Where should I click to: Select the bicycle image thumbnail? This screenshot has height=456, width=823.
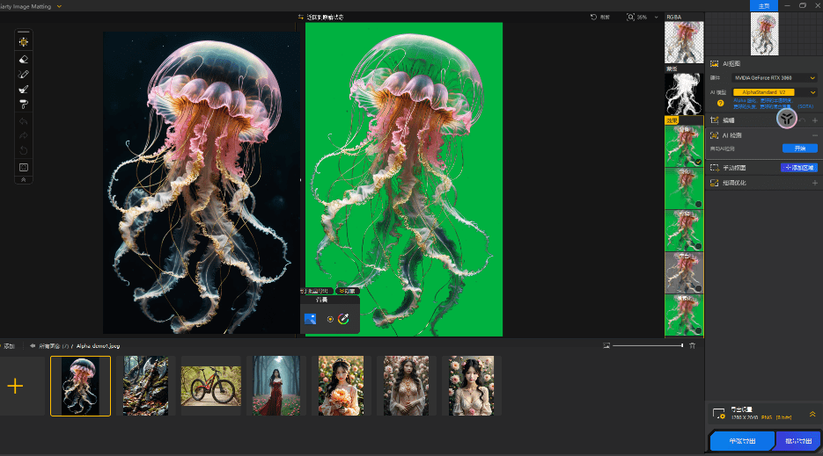click(210, 386)
